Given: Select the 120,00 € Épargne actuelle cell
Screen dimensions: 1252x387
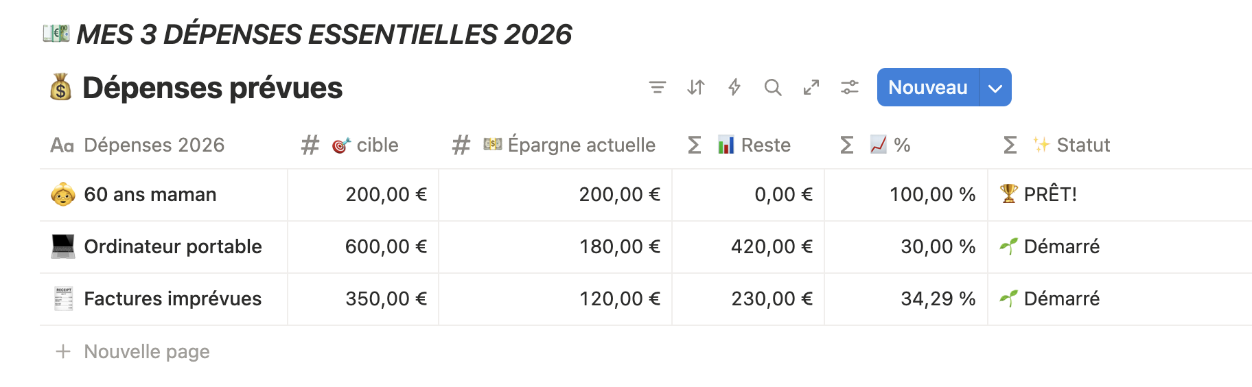Looking at the screenshot, I should 555,299.
